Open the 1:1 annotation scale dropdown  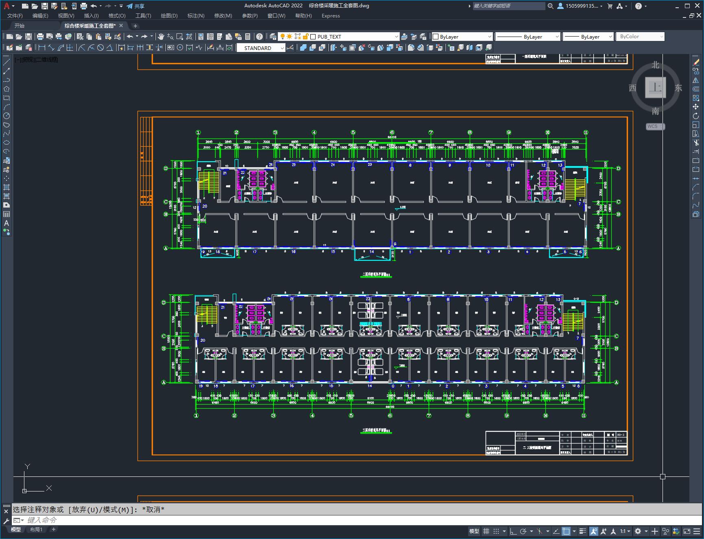625,531
